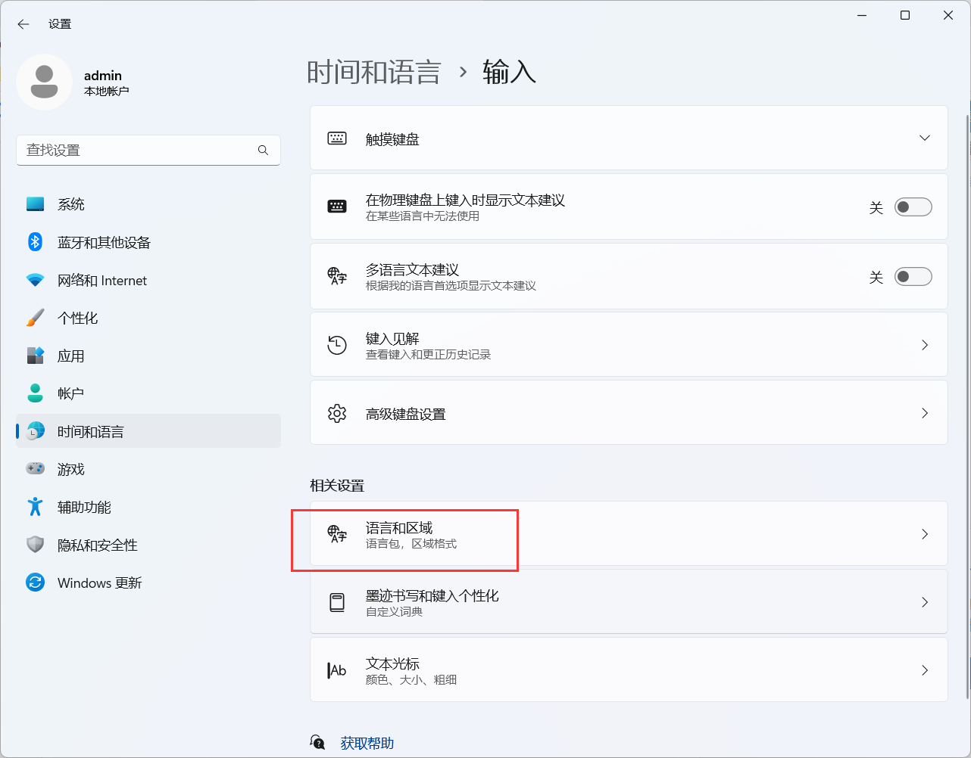Click the 应用 apps icon
971x758 pixels.
tap(36, 356)
